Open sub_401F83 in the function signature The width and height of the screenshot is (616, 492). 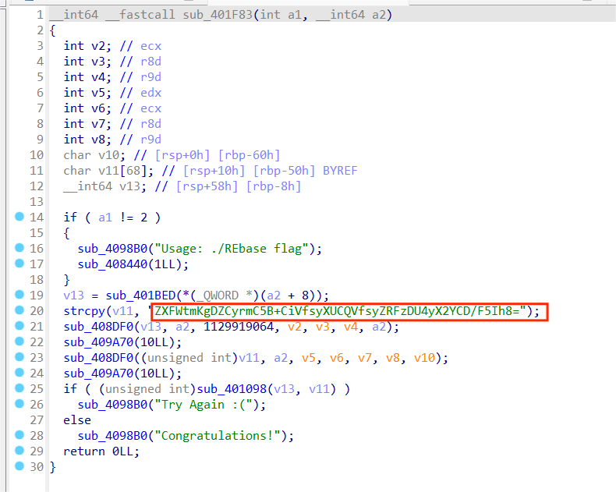tap(218, 15)
